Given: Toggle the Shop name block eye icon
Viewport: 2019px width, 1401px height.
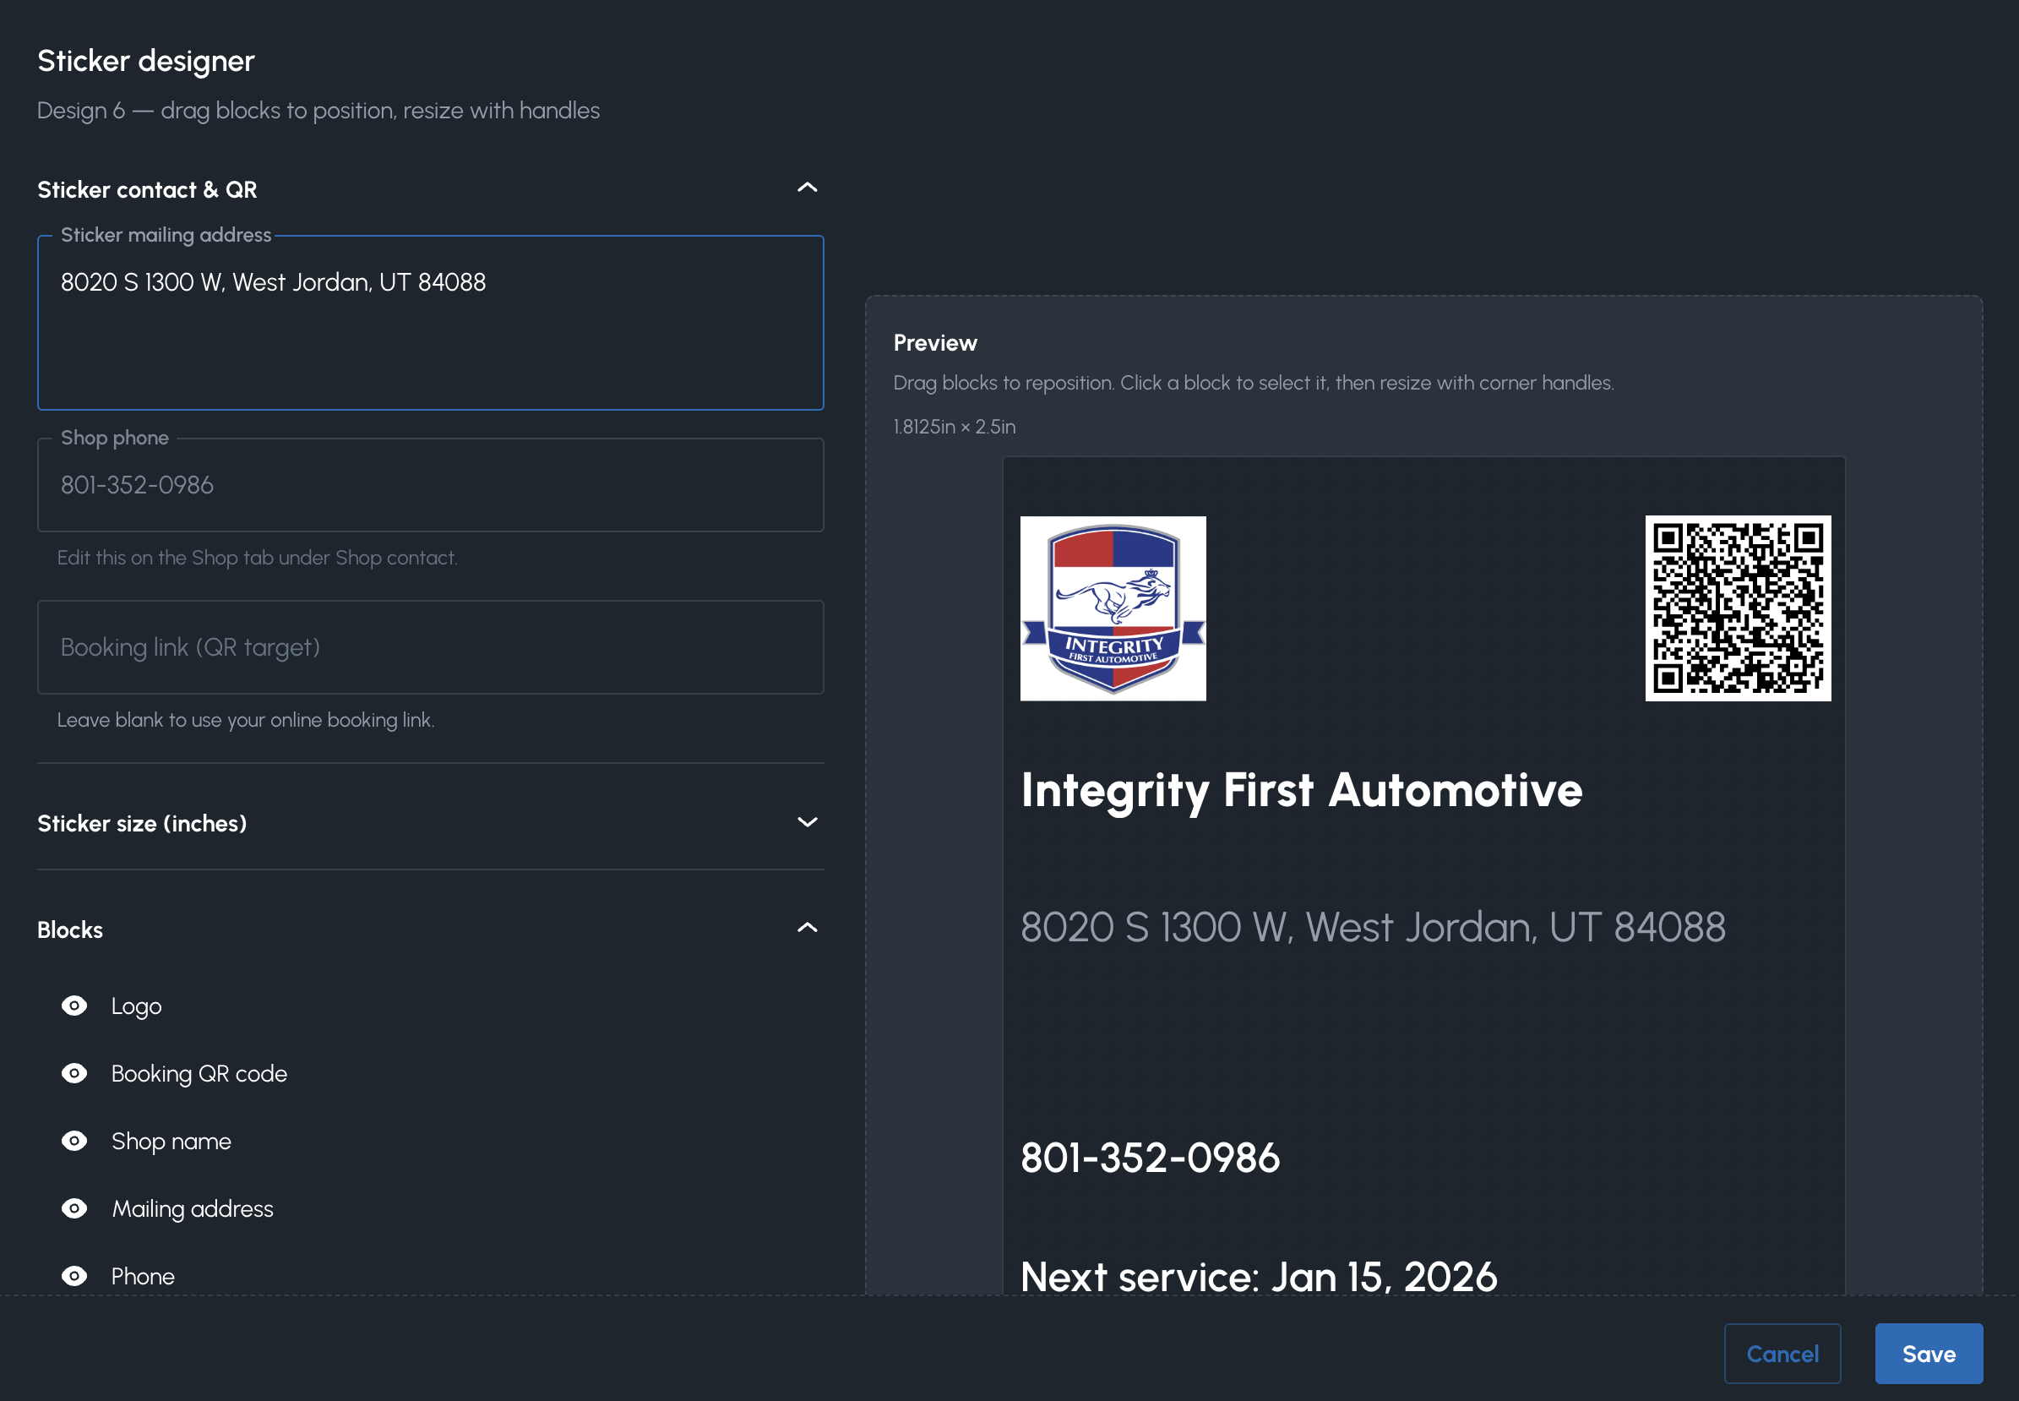Looking at the screenshot, I should pos(74,1142).
